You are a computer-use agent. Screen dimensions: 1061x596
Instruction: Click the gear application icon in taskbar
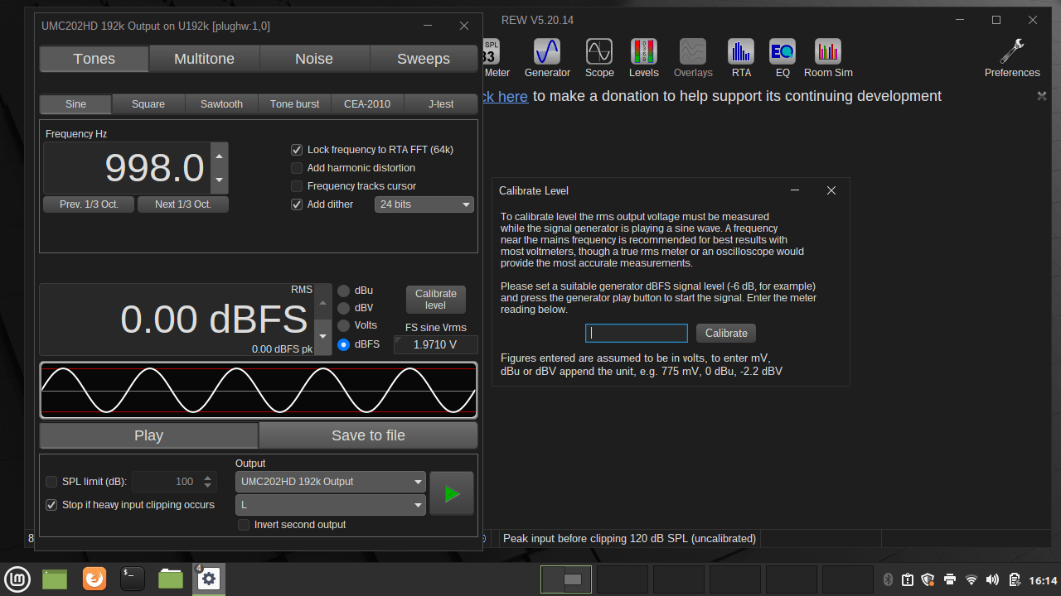pos(209,579)
